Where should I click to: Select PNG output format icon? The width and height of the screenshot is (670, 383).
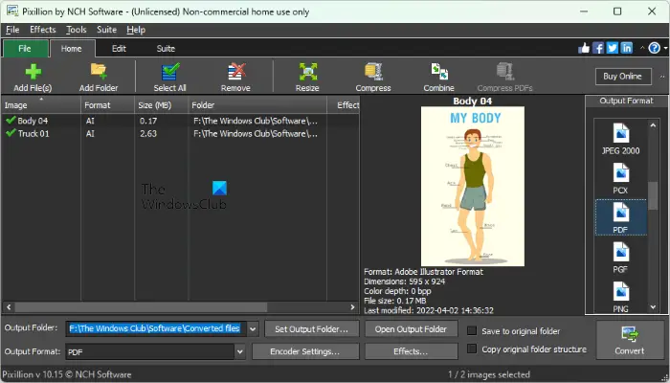621,291
